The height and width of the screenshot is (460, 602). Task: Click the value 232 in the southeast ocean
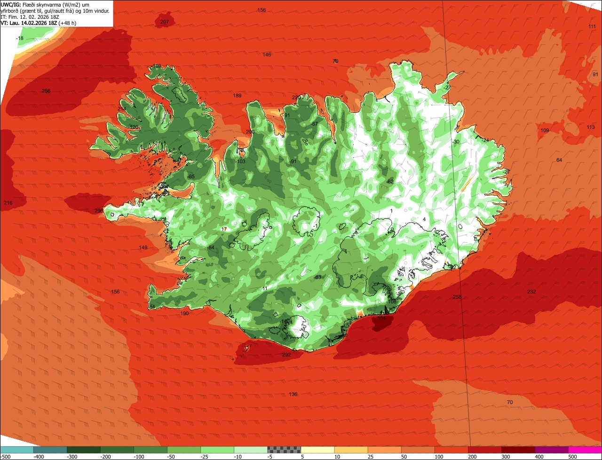coord(531,292)
